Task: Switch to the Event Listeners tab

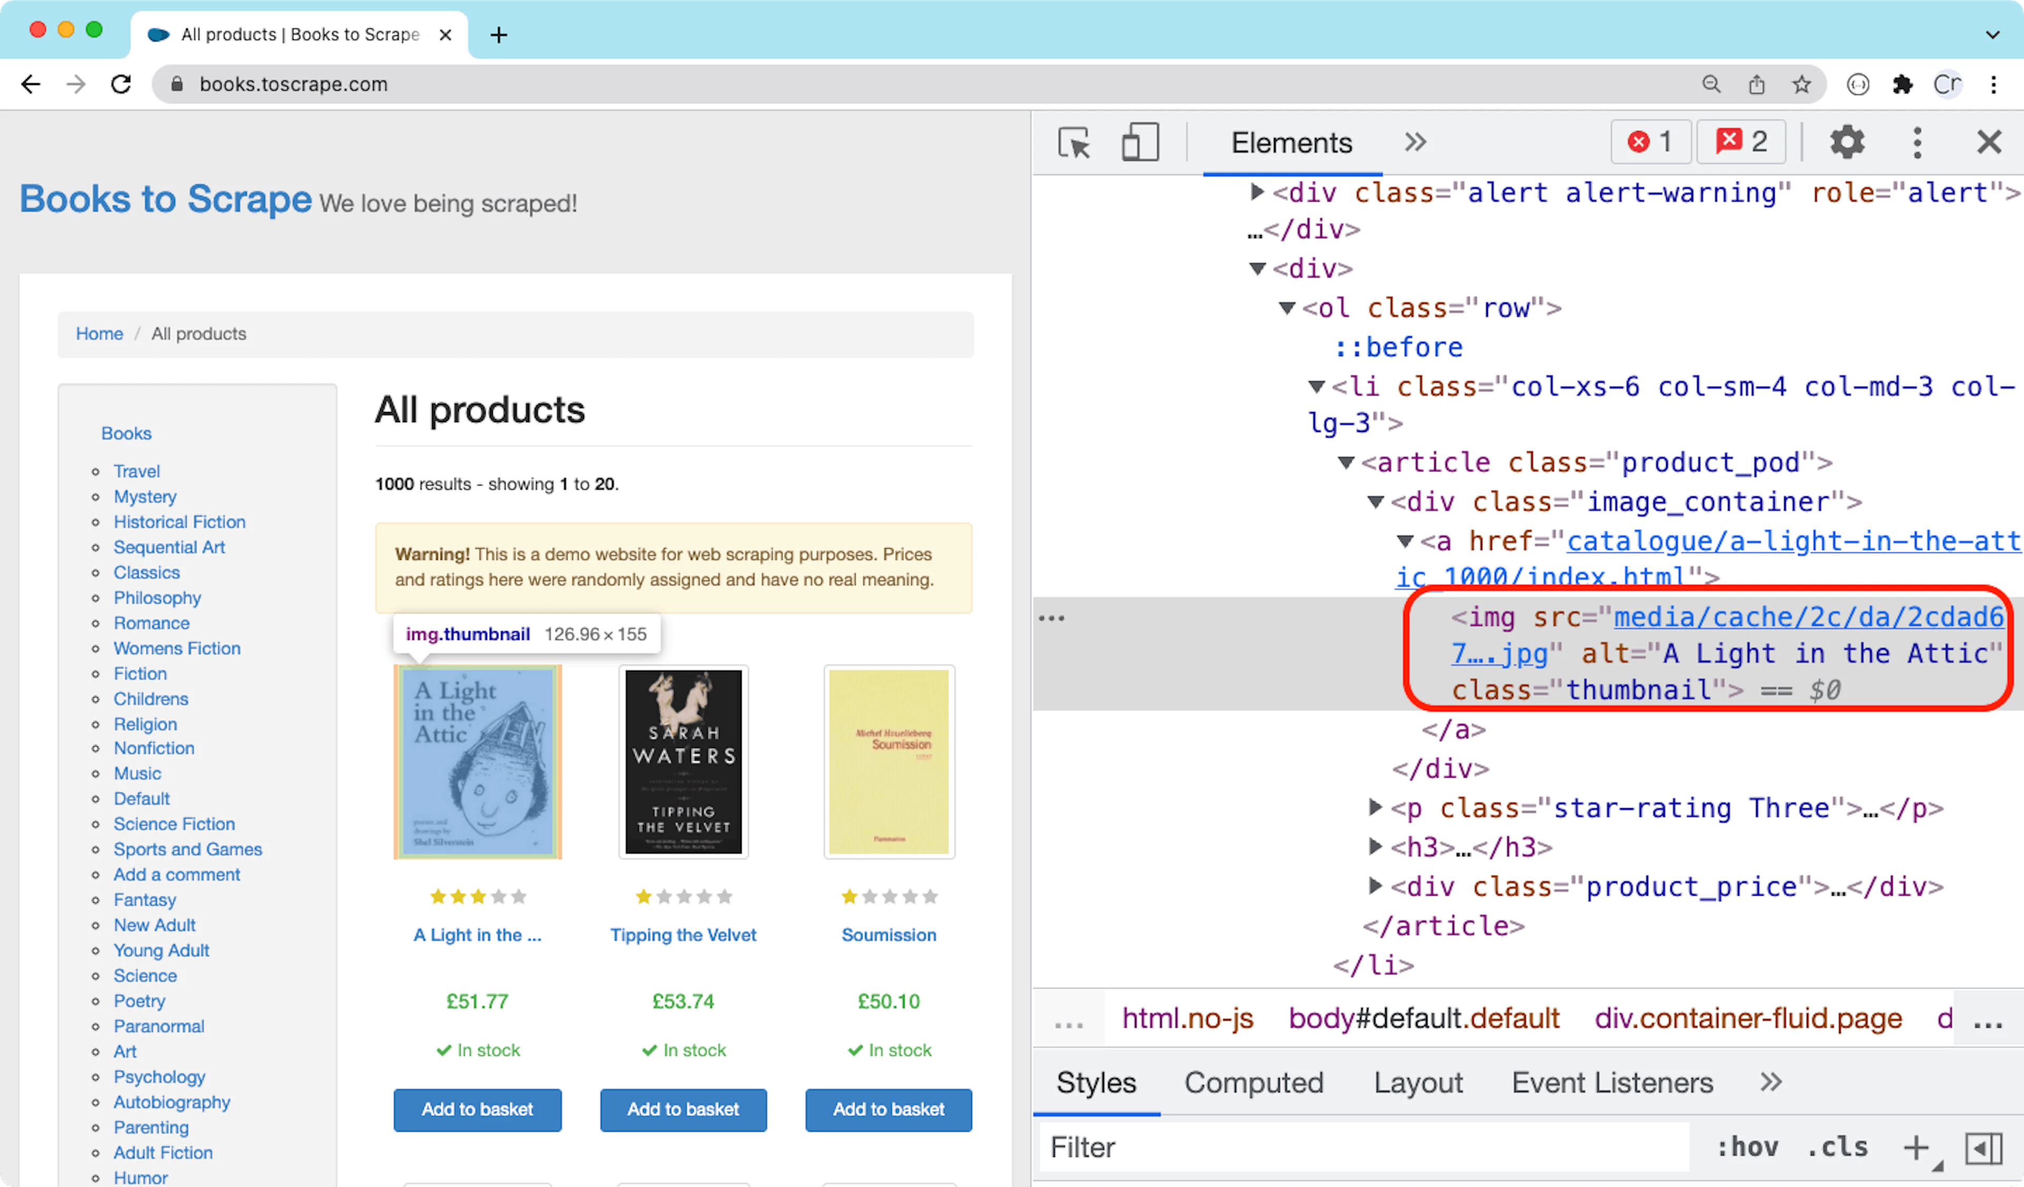Action: (x=1612, y=1083)
